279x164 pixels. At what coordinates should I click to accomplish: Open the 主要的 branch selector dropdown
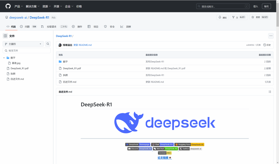[23, 44]
